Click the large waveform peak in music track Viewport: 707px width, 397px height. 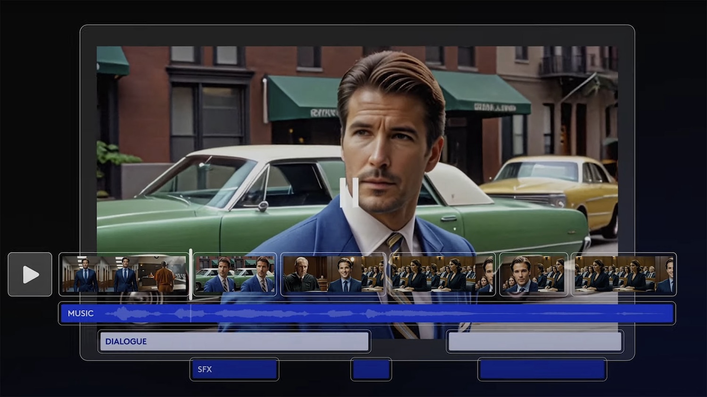tap(123, 313)
